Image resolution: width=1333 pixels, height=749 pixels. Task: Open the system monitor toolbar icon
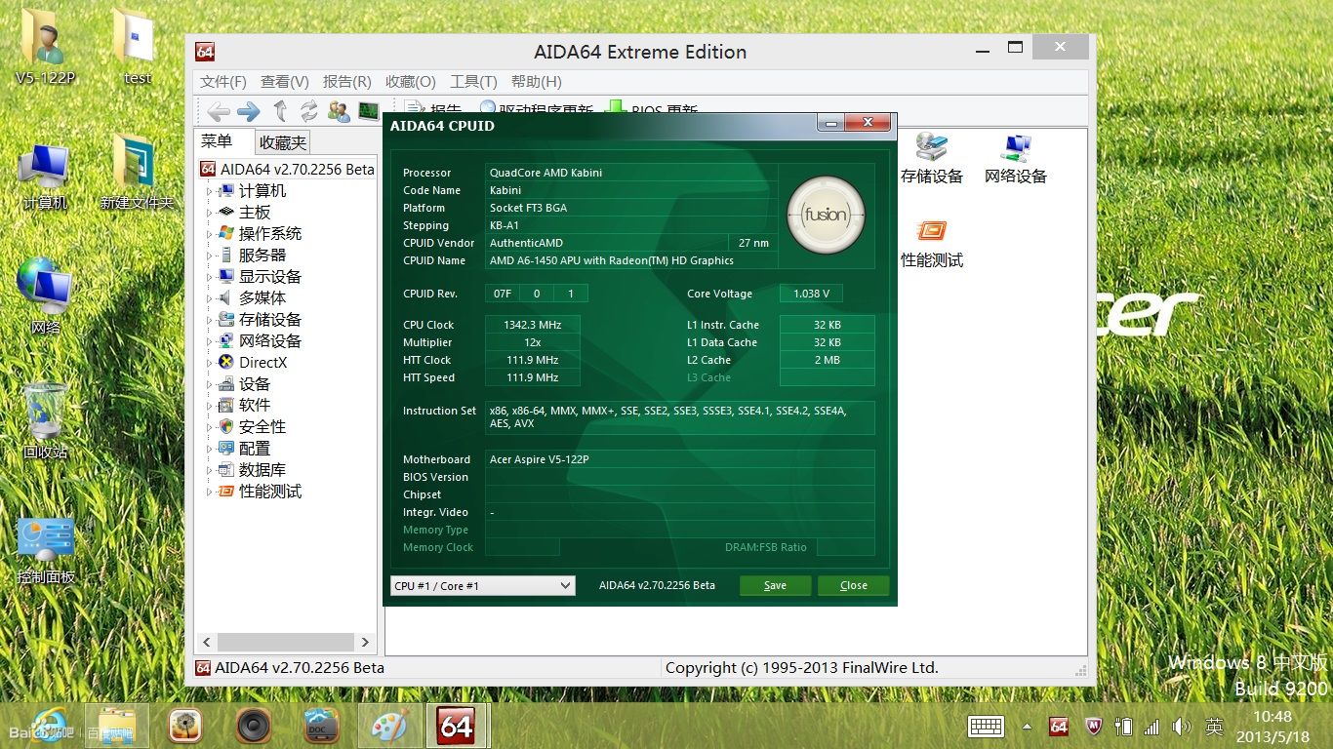(x=368, y=111)
